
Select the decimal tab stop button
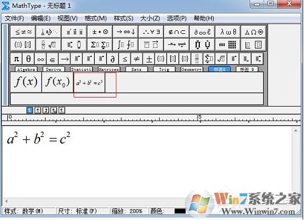pyautogui.click(x=62, y=110)
